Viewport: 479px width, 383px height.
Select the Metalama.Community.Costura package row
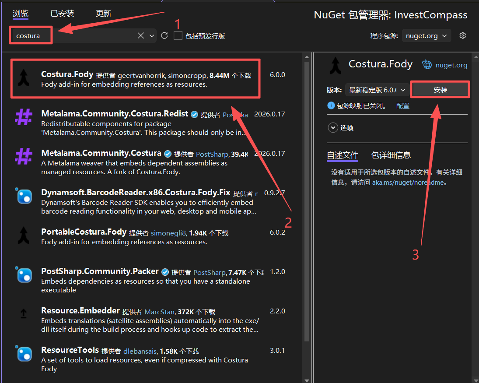[150, 162]
